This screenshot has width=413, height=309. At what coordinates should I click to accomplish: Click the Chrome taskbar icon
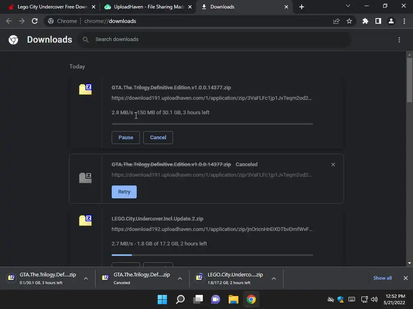[x=251, y=299]
